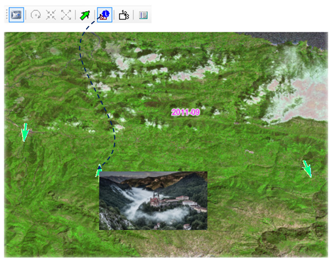
Task: Click the dark water area on map
Action: [297, 39]
